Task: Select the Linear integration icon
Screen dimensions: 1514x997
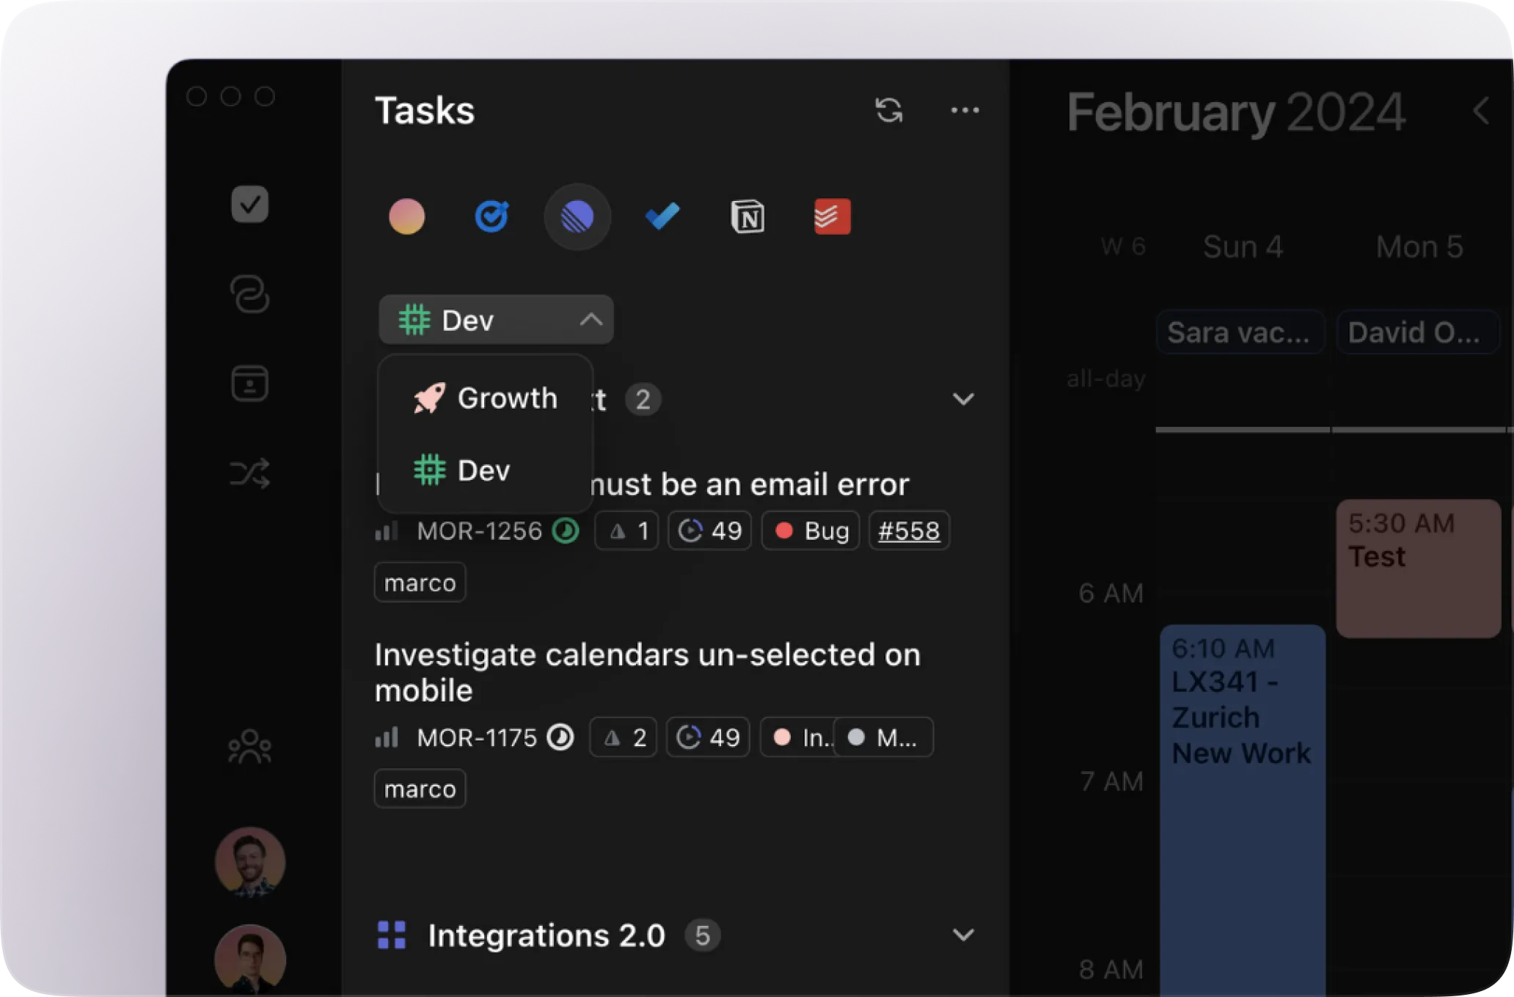Action: pyautogui.click(x=577, y=217)
